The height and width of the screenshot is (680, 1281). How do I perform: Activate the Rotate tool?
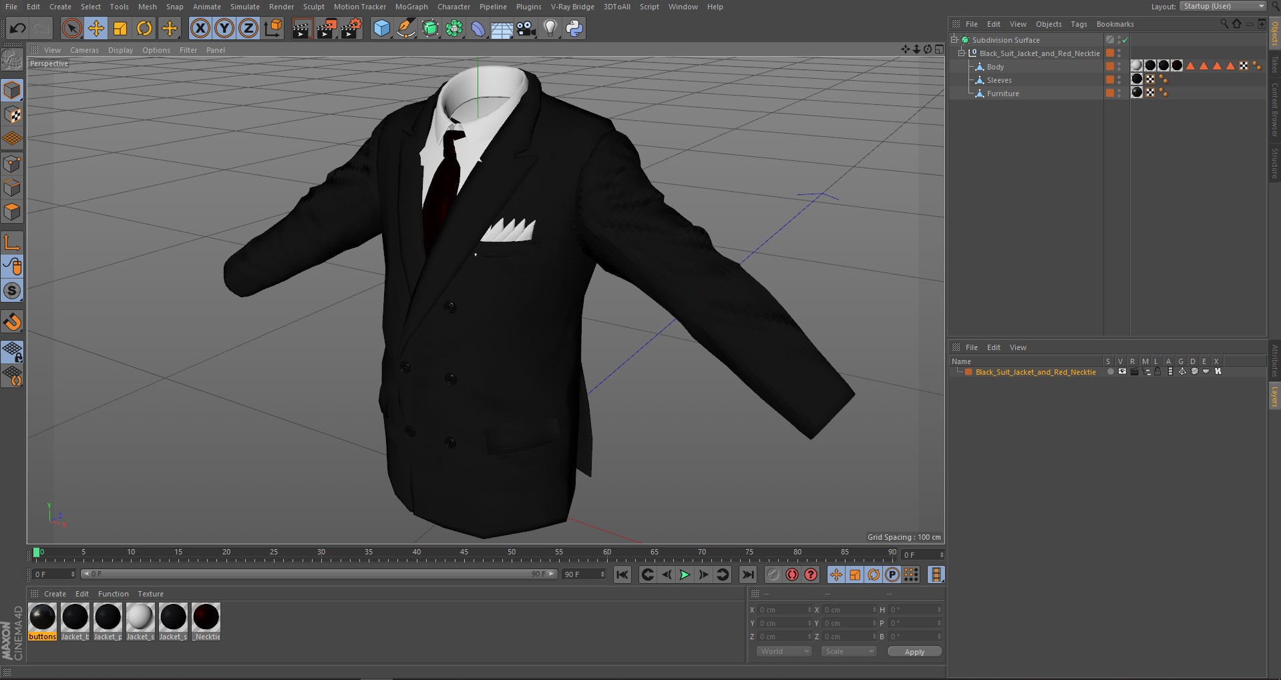tap(144, 28)
